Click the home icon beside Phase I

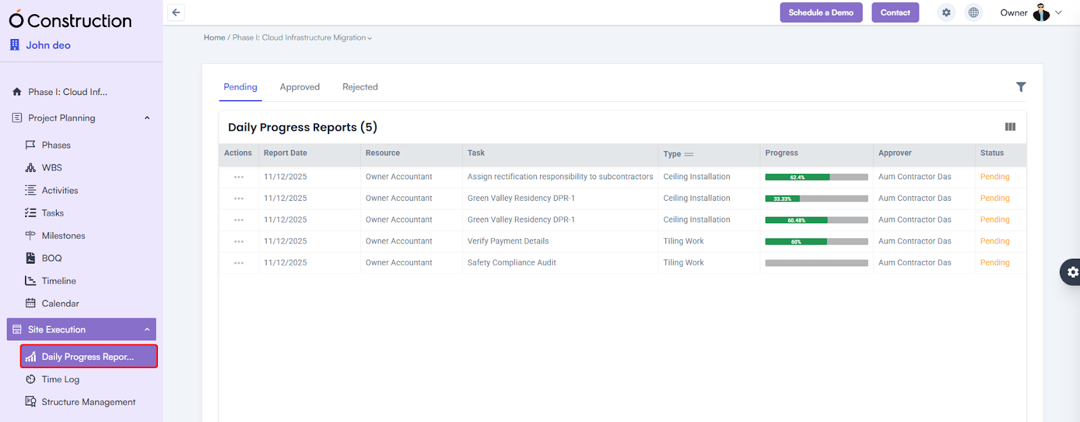point(17,92)
